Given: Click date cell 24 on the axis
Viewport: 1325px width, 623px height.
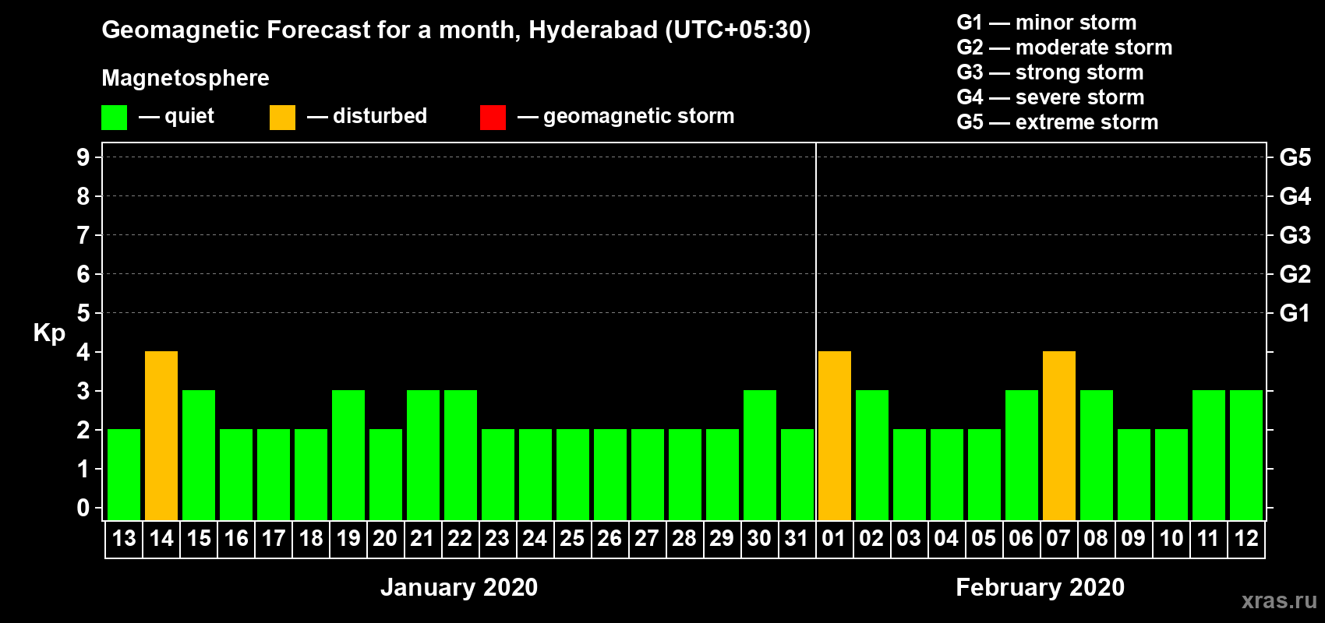Looking at the screenshot, I should click(535, 539).
